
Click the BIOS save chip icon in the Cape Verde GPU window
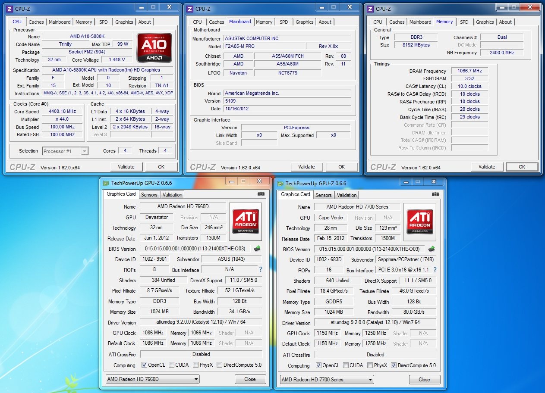432,249
